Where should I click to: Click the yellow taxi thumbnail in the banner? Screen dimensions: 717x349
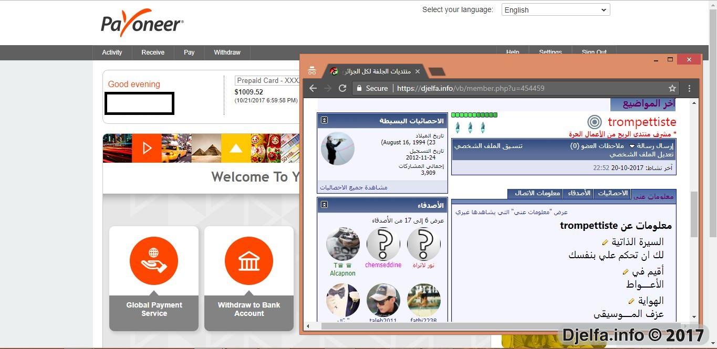[176, 148]
